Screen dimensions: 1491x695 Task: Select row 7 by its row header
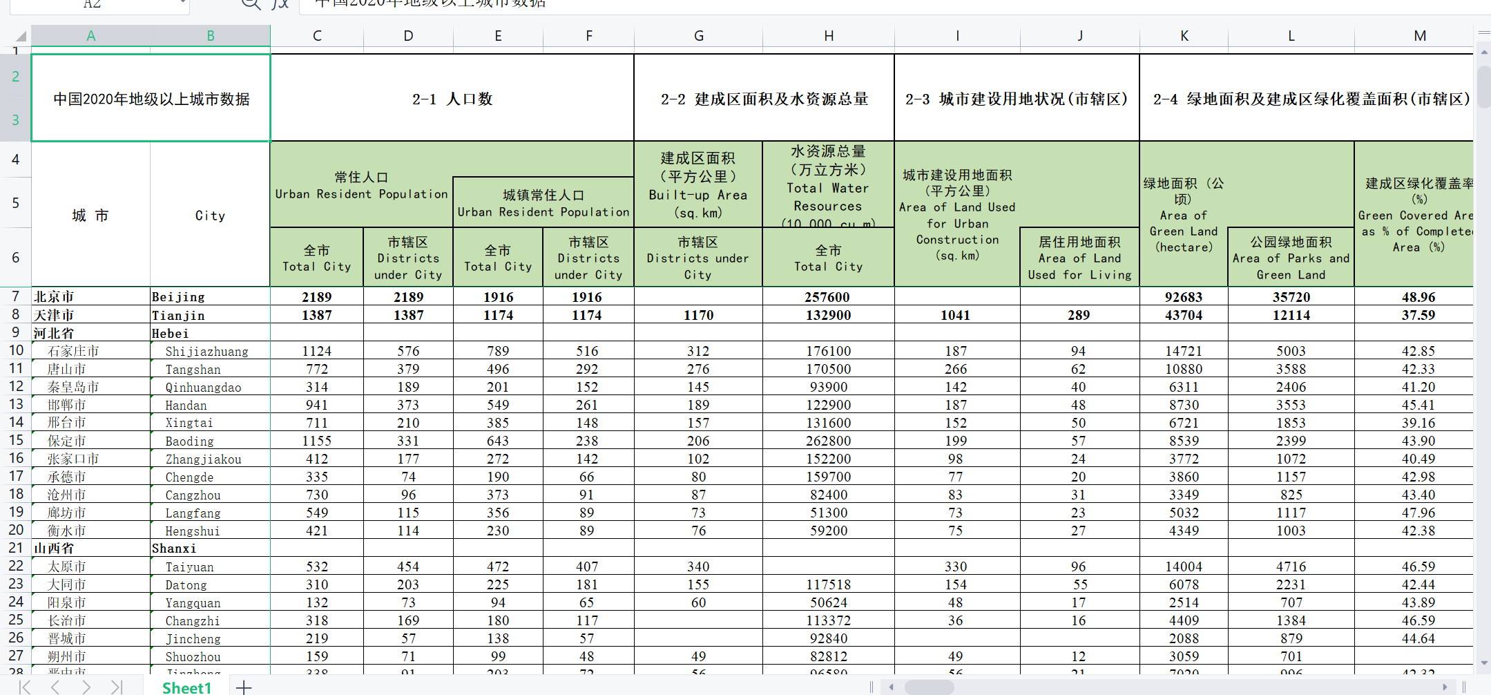[x=15, y=296]
